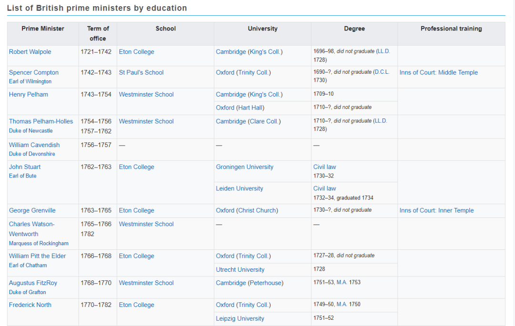Open the William Cavendish link
Viewport: 515px width, 326px height.
pyautogui.click(x=34, y=145)
